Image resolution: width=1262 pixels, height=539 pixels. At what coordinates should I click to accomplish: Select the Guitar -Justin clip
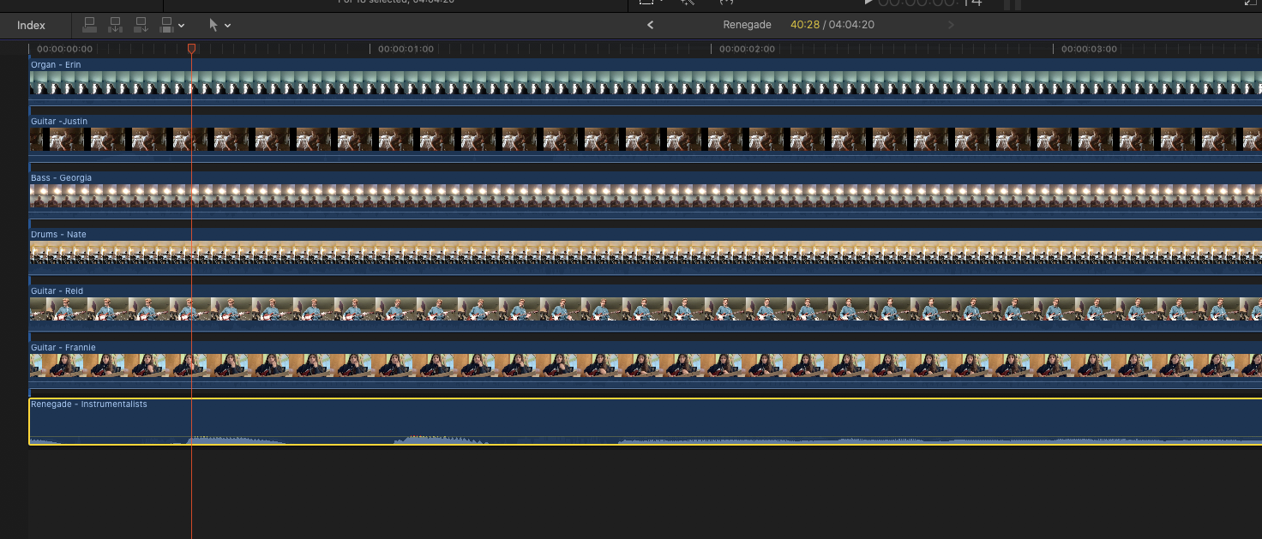click(646, 139)
